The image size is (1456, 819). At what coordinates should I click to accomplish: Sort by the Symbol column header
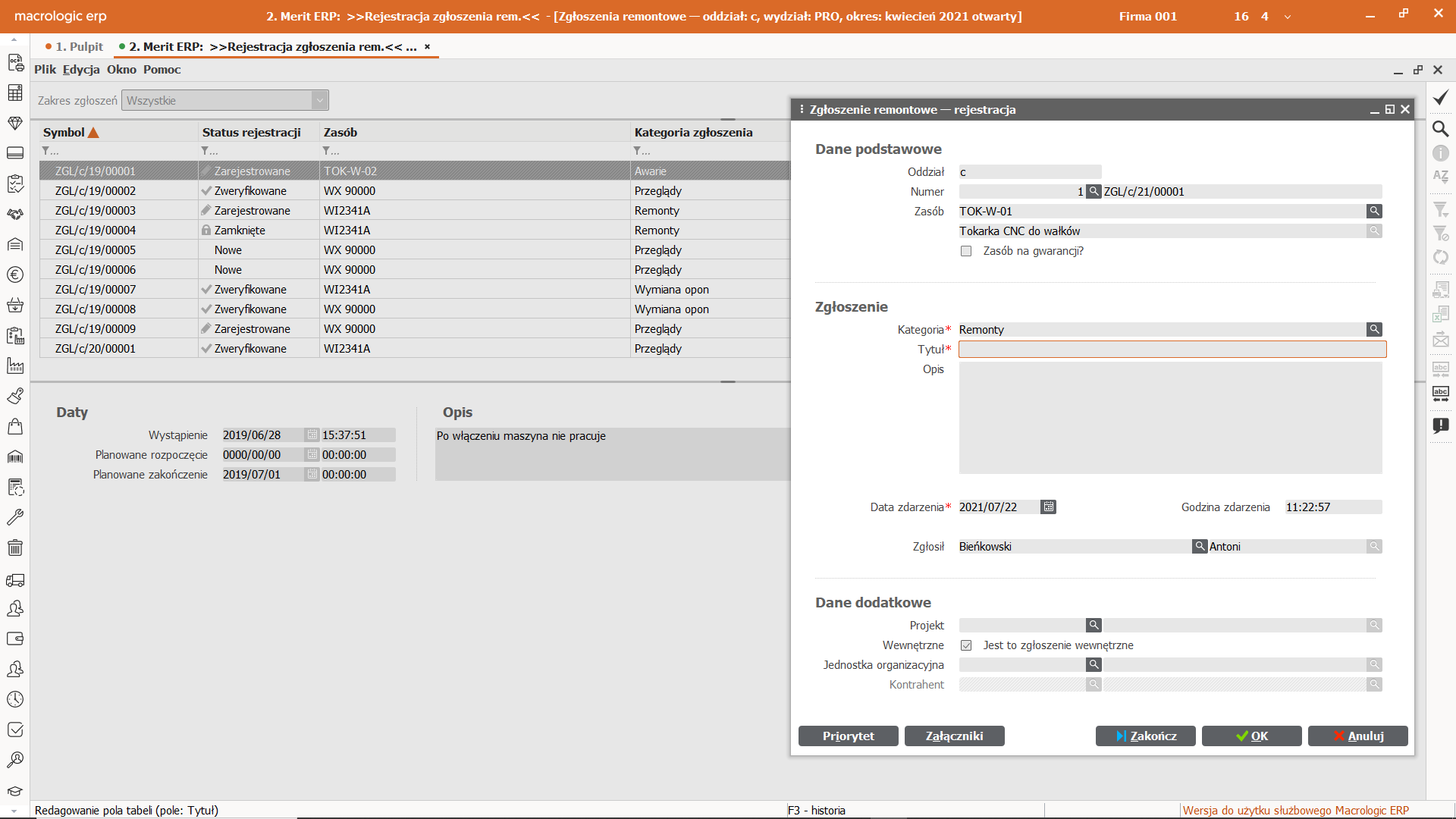click(64, 132)
